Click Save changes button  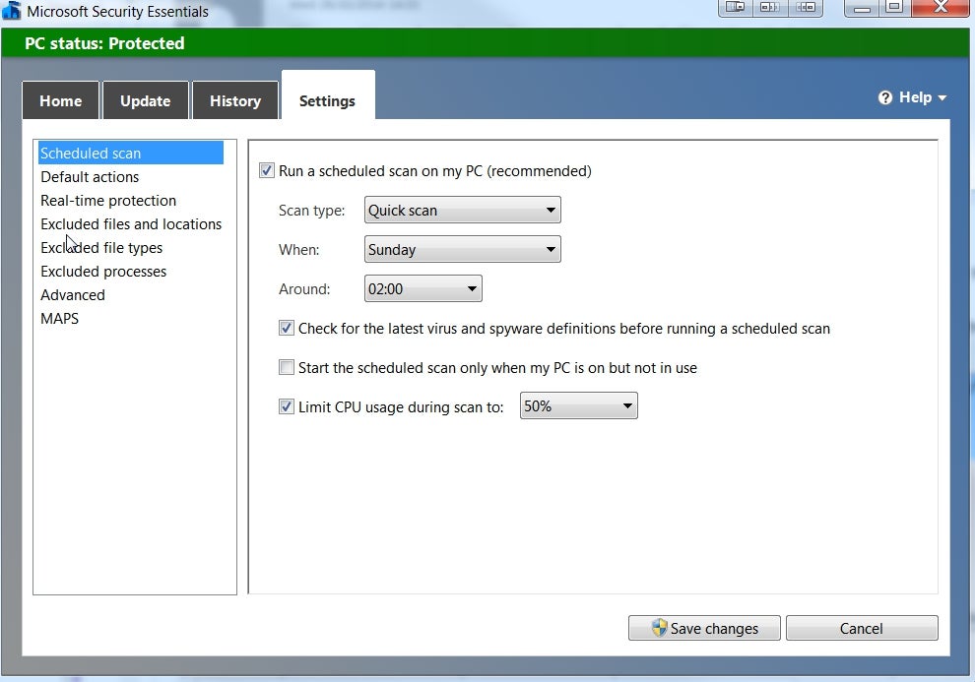[x=704, y=628]
